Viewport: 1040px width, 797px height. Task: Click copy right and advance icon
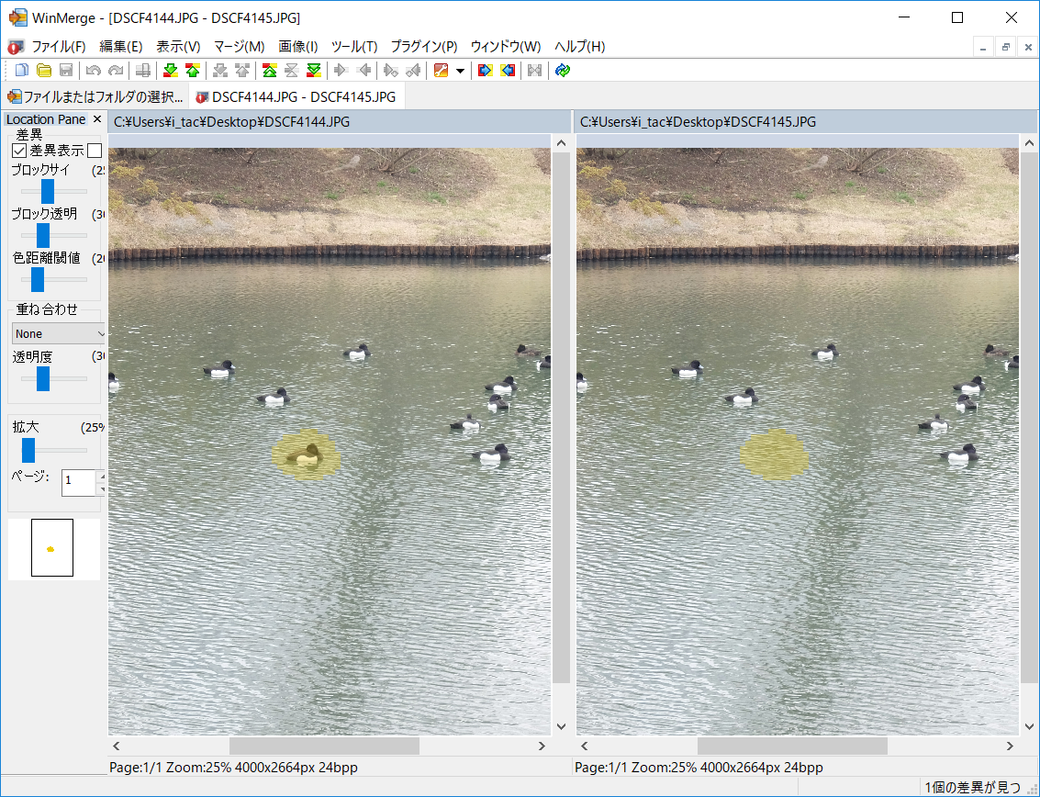(x=391, y=71)
